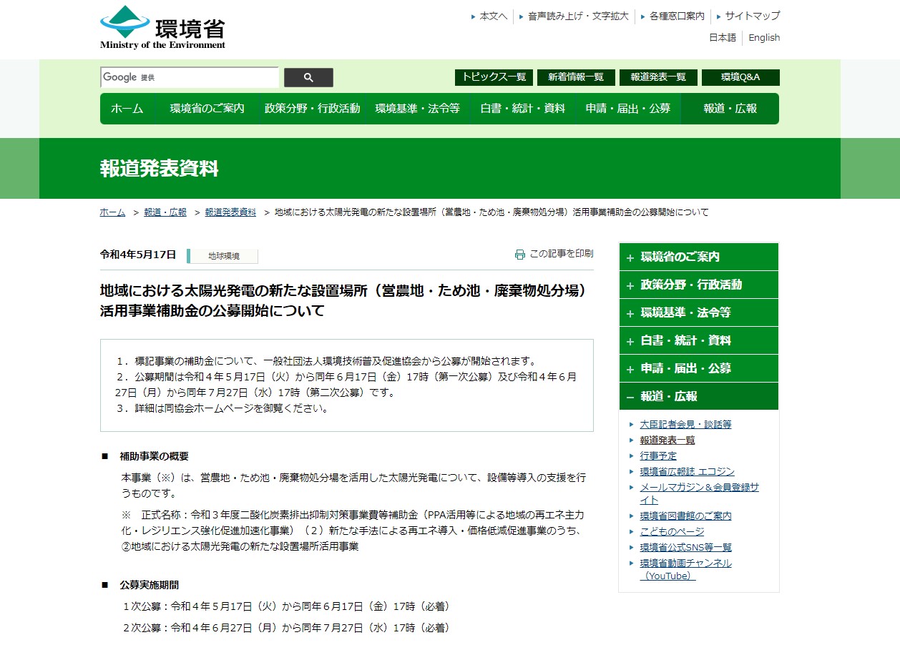Viewport: 900px width, 650px height.
Task: Open the ホーム navigation menu item
Action: pyautogui.click(x=127, y=109)
